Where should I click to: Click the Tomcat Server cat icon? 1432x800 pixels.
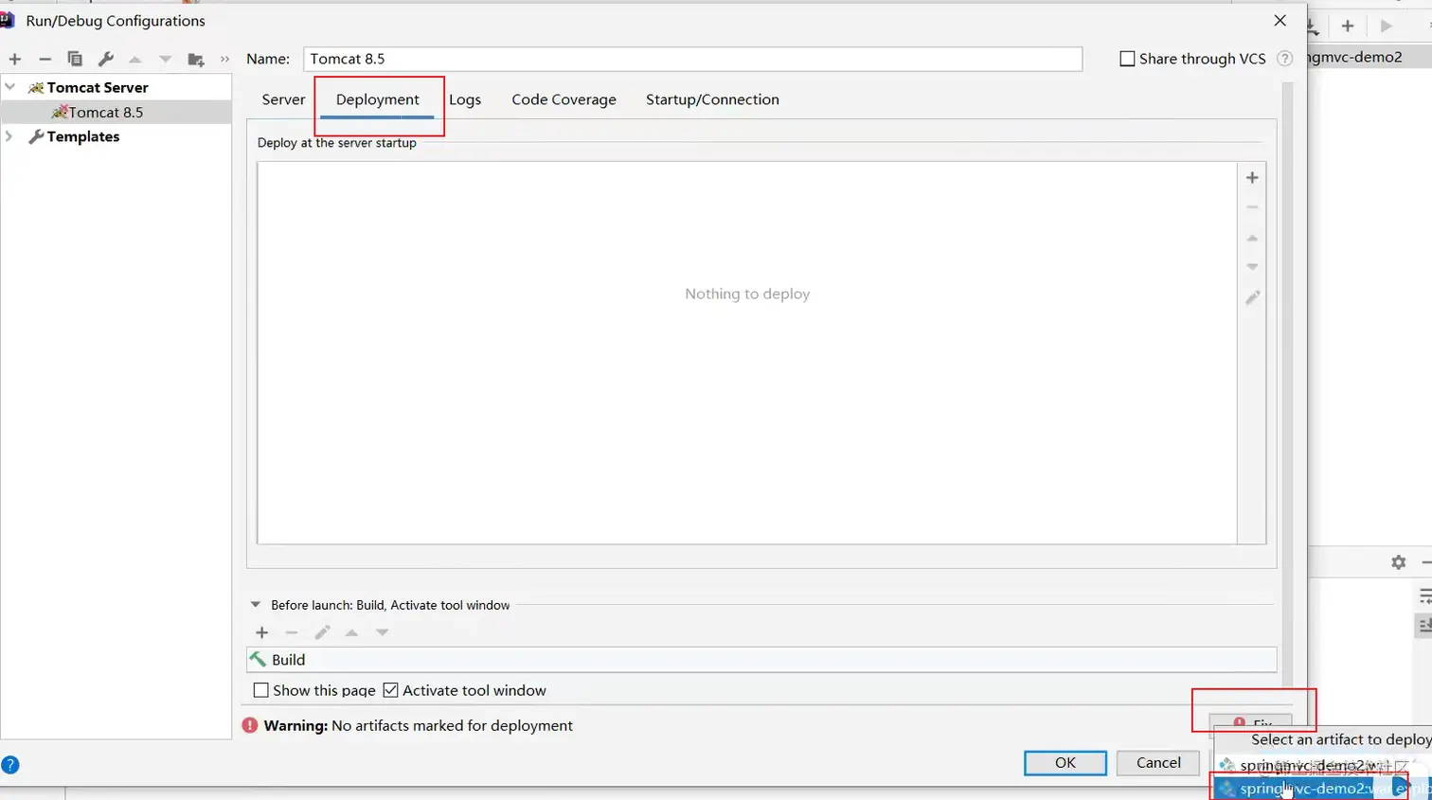tap(36, 87)
